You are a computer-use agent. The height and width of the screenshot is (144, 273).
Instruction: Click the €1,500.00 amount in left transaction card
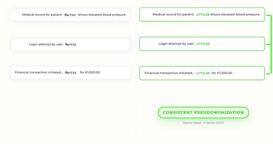point(92,72)
